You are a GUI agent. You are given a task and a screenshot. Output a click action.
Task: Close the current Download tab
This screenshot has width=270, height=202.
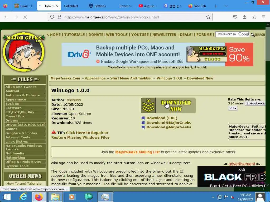coord(57,6)
